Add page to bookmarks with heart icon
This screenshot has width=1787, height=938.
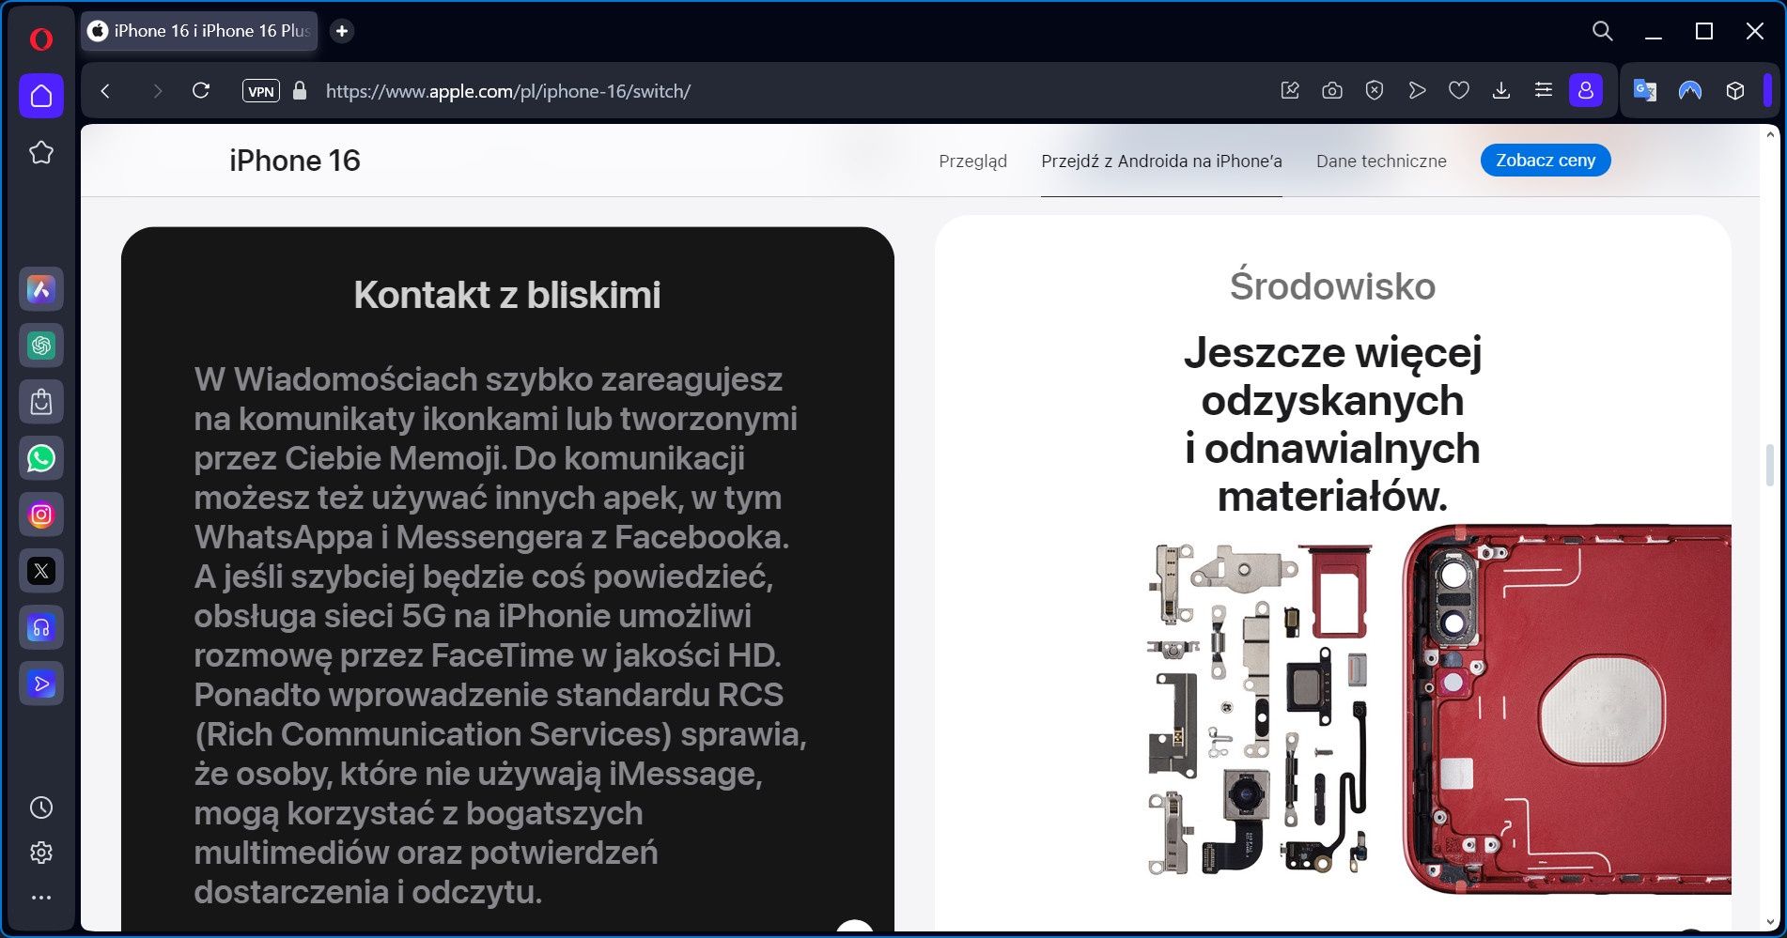point(1459,91)
